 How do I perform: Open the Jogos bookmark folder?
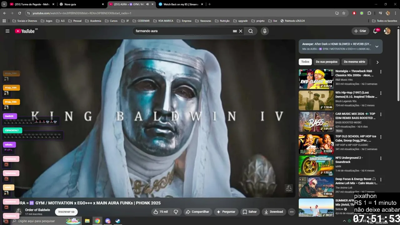(x=47, y=21)
